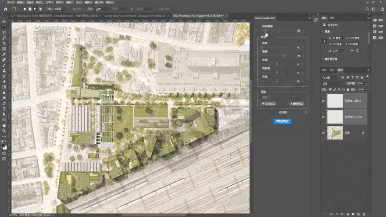Select the Polygonal Lasso tool
The width and height of the screenshot is (386, 217).
[4, 32]
